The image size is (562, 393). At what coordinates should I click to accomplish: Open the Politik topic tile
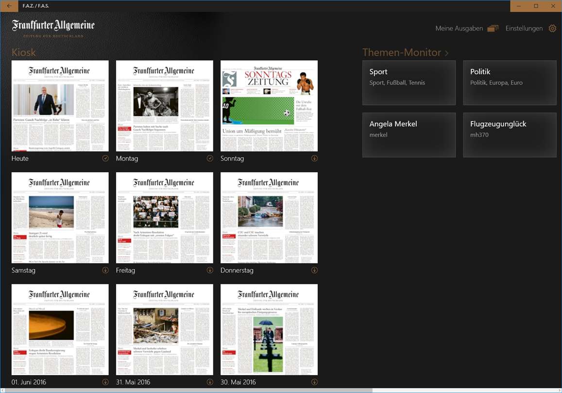pos(510,82)
